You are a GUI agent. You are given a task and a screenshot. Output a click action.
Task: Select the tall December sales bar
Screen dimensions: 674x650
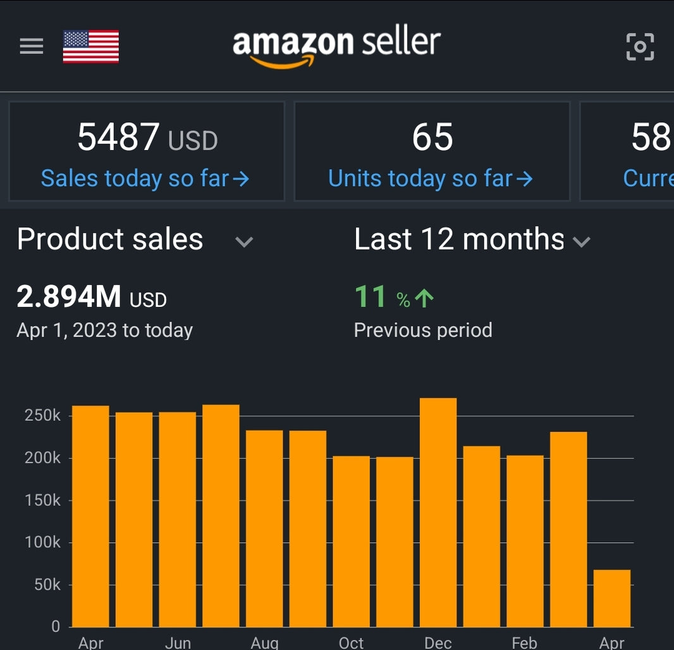(x=439, y=506)
